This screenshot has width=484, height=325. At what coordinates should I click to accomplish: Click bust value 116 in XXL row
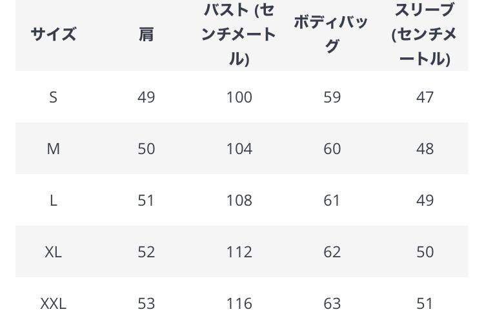click(x=239, y=303)
